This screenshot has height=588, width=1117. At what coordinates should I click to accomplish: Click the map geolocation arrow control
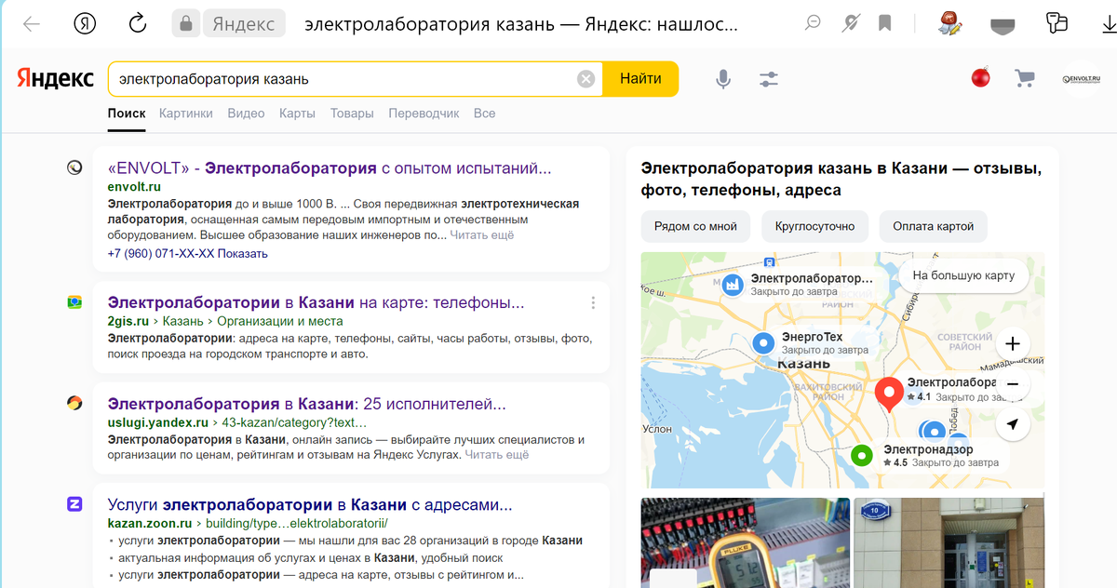(x=1012, y=424)
